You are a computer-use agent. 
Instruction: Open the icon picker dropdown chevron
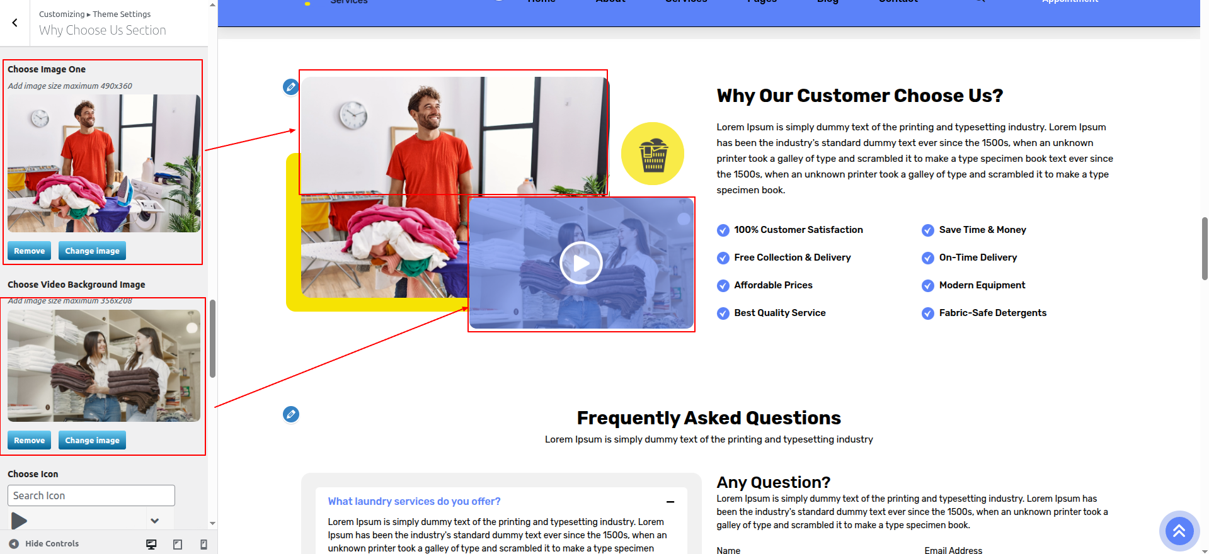click(155, 521)
